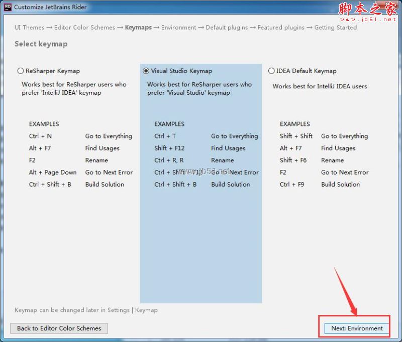Click 'Ctrl + N' shortcut in ReSharper column
The image size is (402, 342).
coord(40,136)
